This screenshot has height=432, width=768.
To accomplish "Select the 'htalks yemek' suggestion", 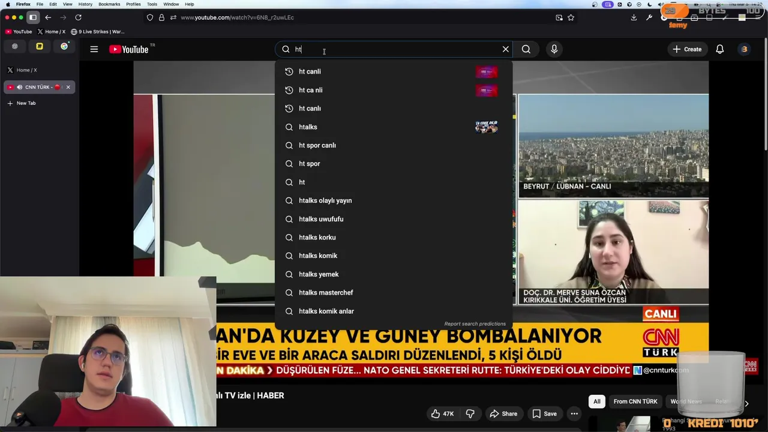I will 394,274.
